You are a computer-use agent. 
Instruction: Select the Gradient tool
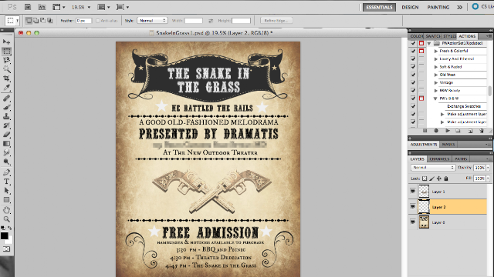(x=6, y=144)
